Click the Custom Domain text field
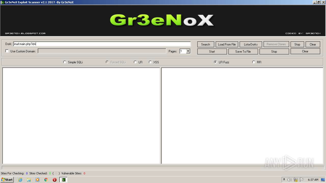 pos(102,51)
